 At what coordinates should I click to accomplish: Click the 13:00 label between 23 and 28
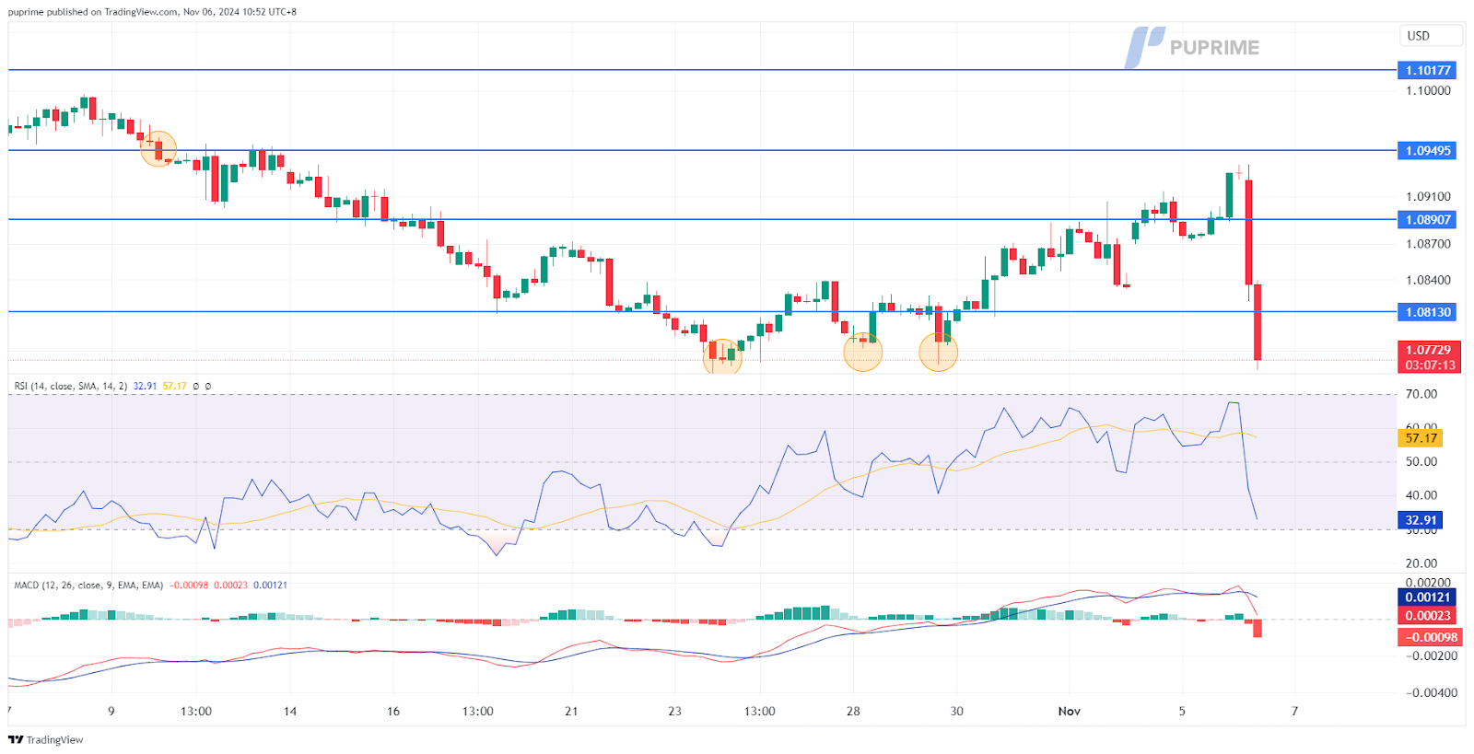[759, 711]
